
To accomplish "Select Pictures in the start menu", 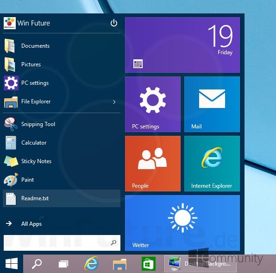I will click(x=62, y=64).
